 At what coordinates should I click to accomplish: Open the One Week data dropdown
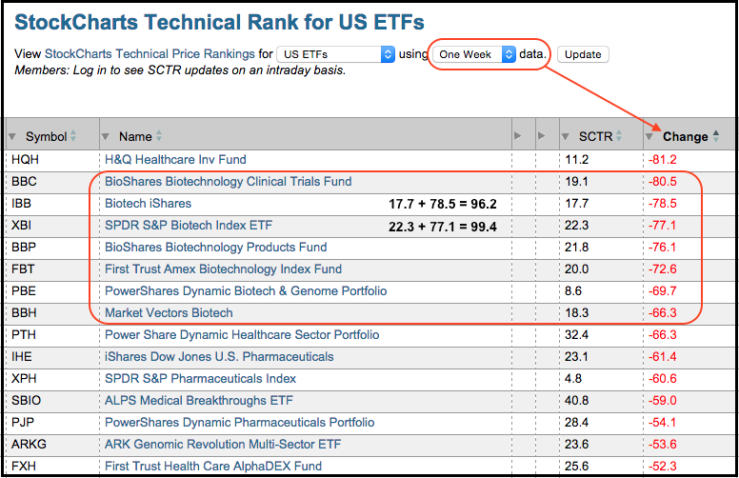coord(476,54)
